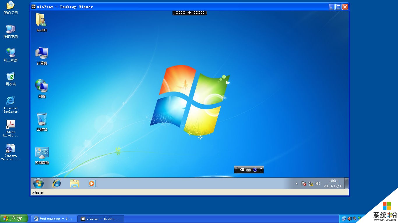Close the Desktop Viewer window

click(345, 7)
